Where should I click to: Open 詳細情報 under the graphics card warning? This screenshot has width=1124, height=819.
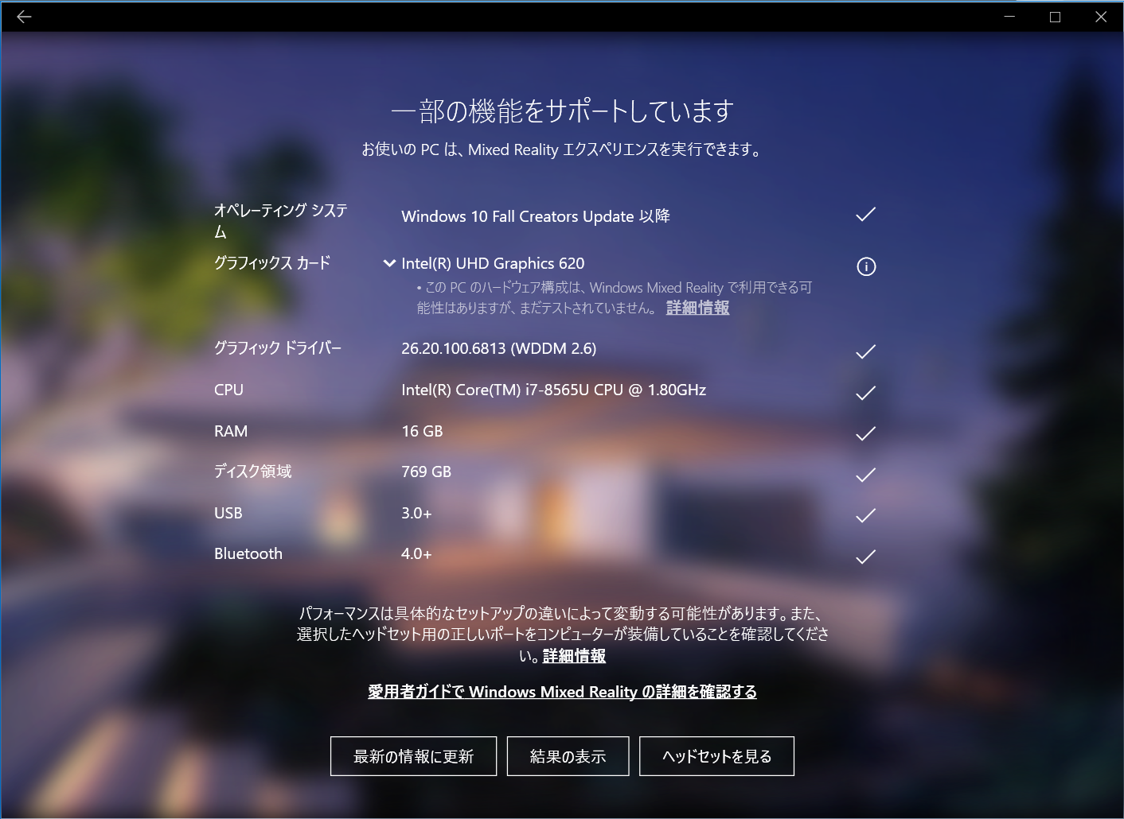697,308
